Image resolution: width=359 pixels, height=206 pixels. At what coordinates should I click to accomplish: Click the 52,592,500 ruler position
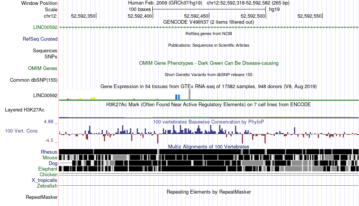(253, 16)
